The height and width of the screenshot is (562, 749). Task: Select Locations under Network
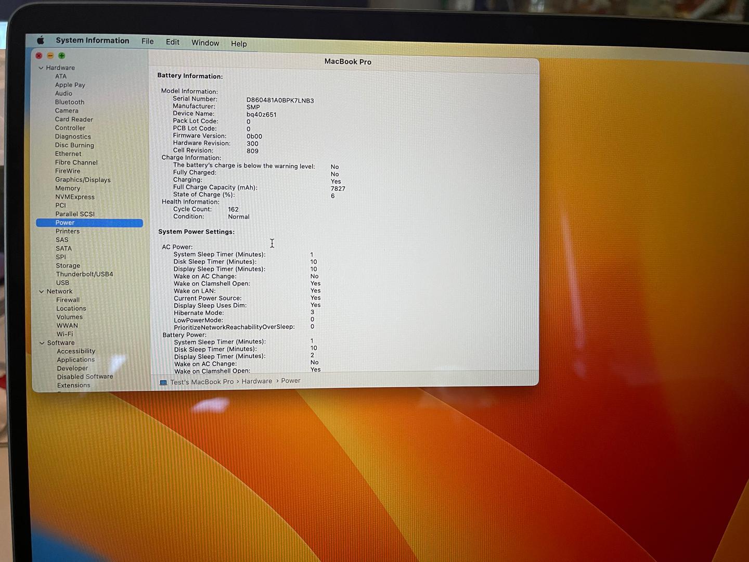(71, 309)
